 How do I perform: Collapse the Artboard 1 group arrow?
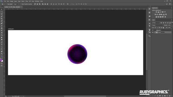155,30
